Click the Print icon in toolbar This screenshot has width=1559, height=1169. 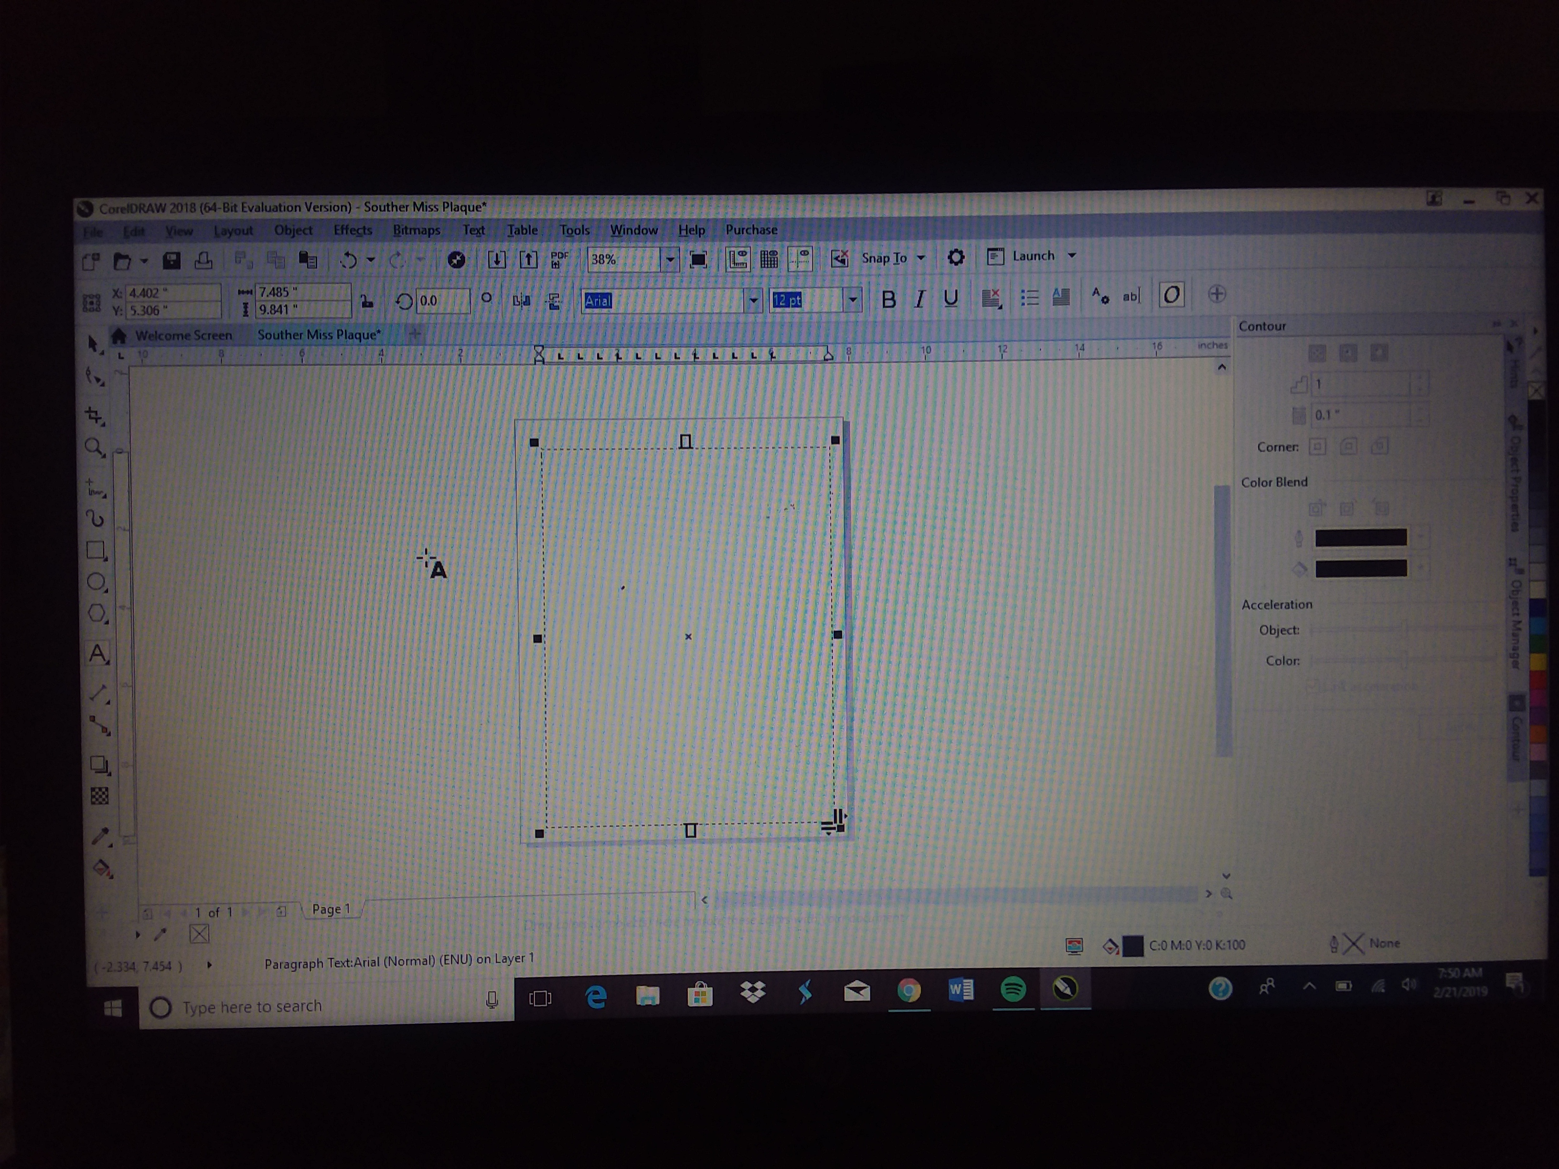coord(203,261)
